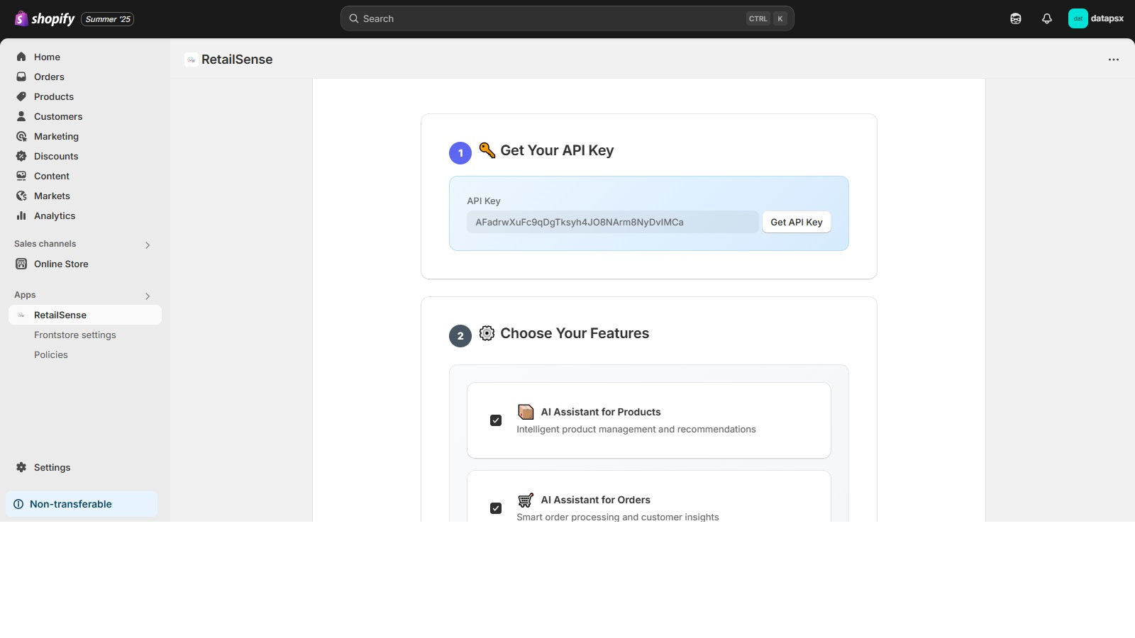Open the three-dot app menu
Image resolution: width=1135 pixels, height=638 pixels.
1114,60
